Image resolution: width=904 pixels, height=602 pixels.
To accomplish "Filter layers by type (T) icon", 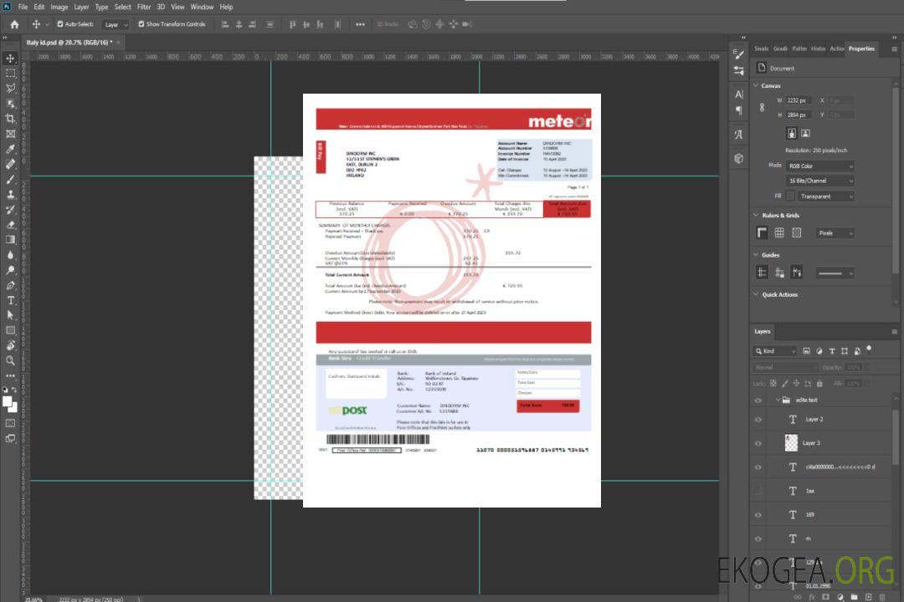I will (x=832, y=351).
